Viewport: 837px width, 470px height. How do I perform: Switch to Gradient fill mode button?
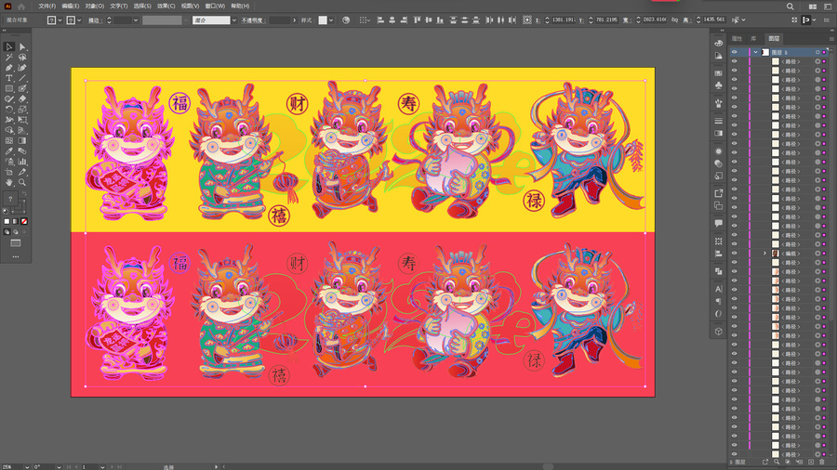(16, 221)
